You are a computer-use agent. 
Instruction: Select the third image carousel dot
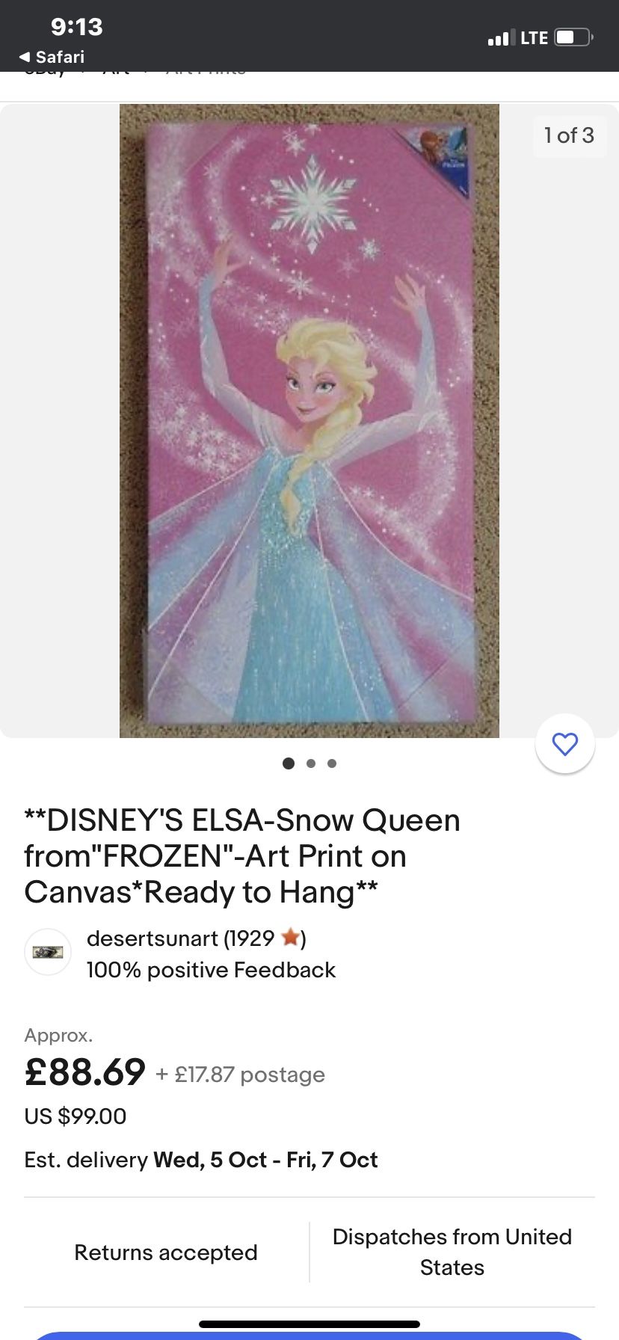332,763
